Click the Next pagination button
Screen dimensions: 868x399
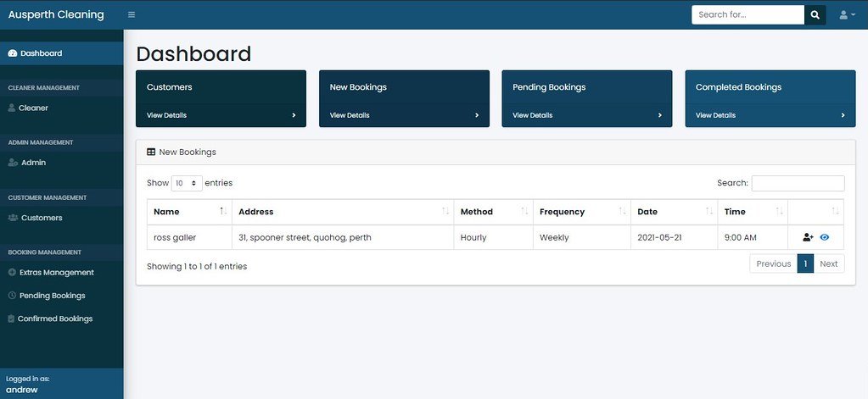click(828, 263)
